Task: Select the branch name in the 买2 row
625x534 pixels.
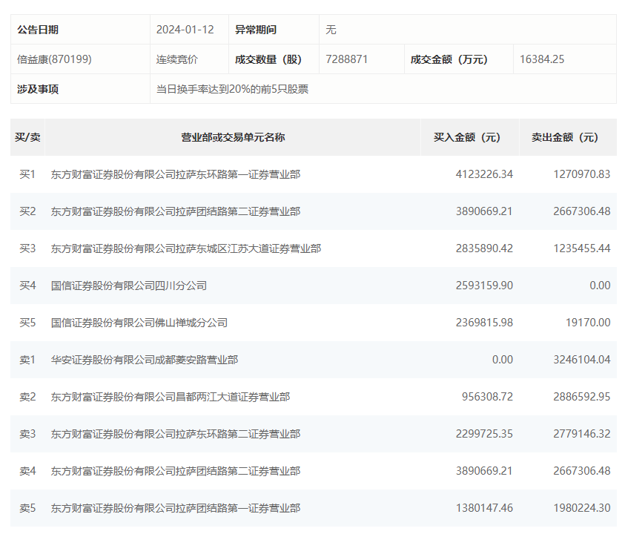Action: point(176,211)
